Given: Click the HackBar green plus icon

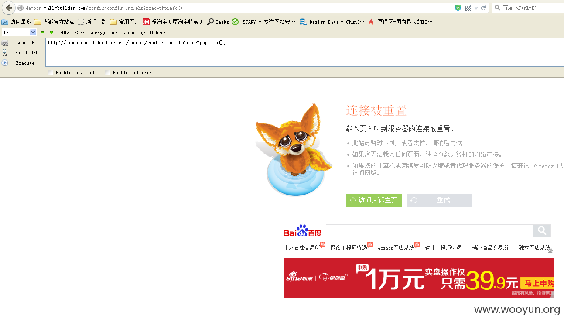Looking at the screenshot, I should tap(51, 32).
